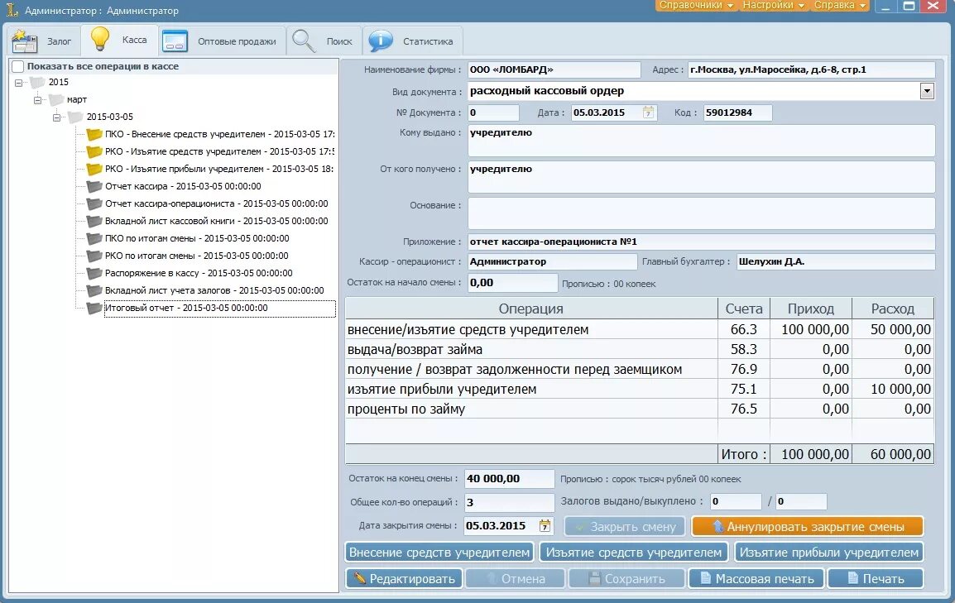This screenshot has width=955, height=603.
Task: Click the Залог tab cash register icon
Action: click(24, 41)
